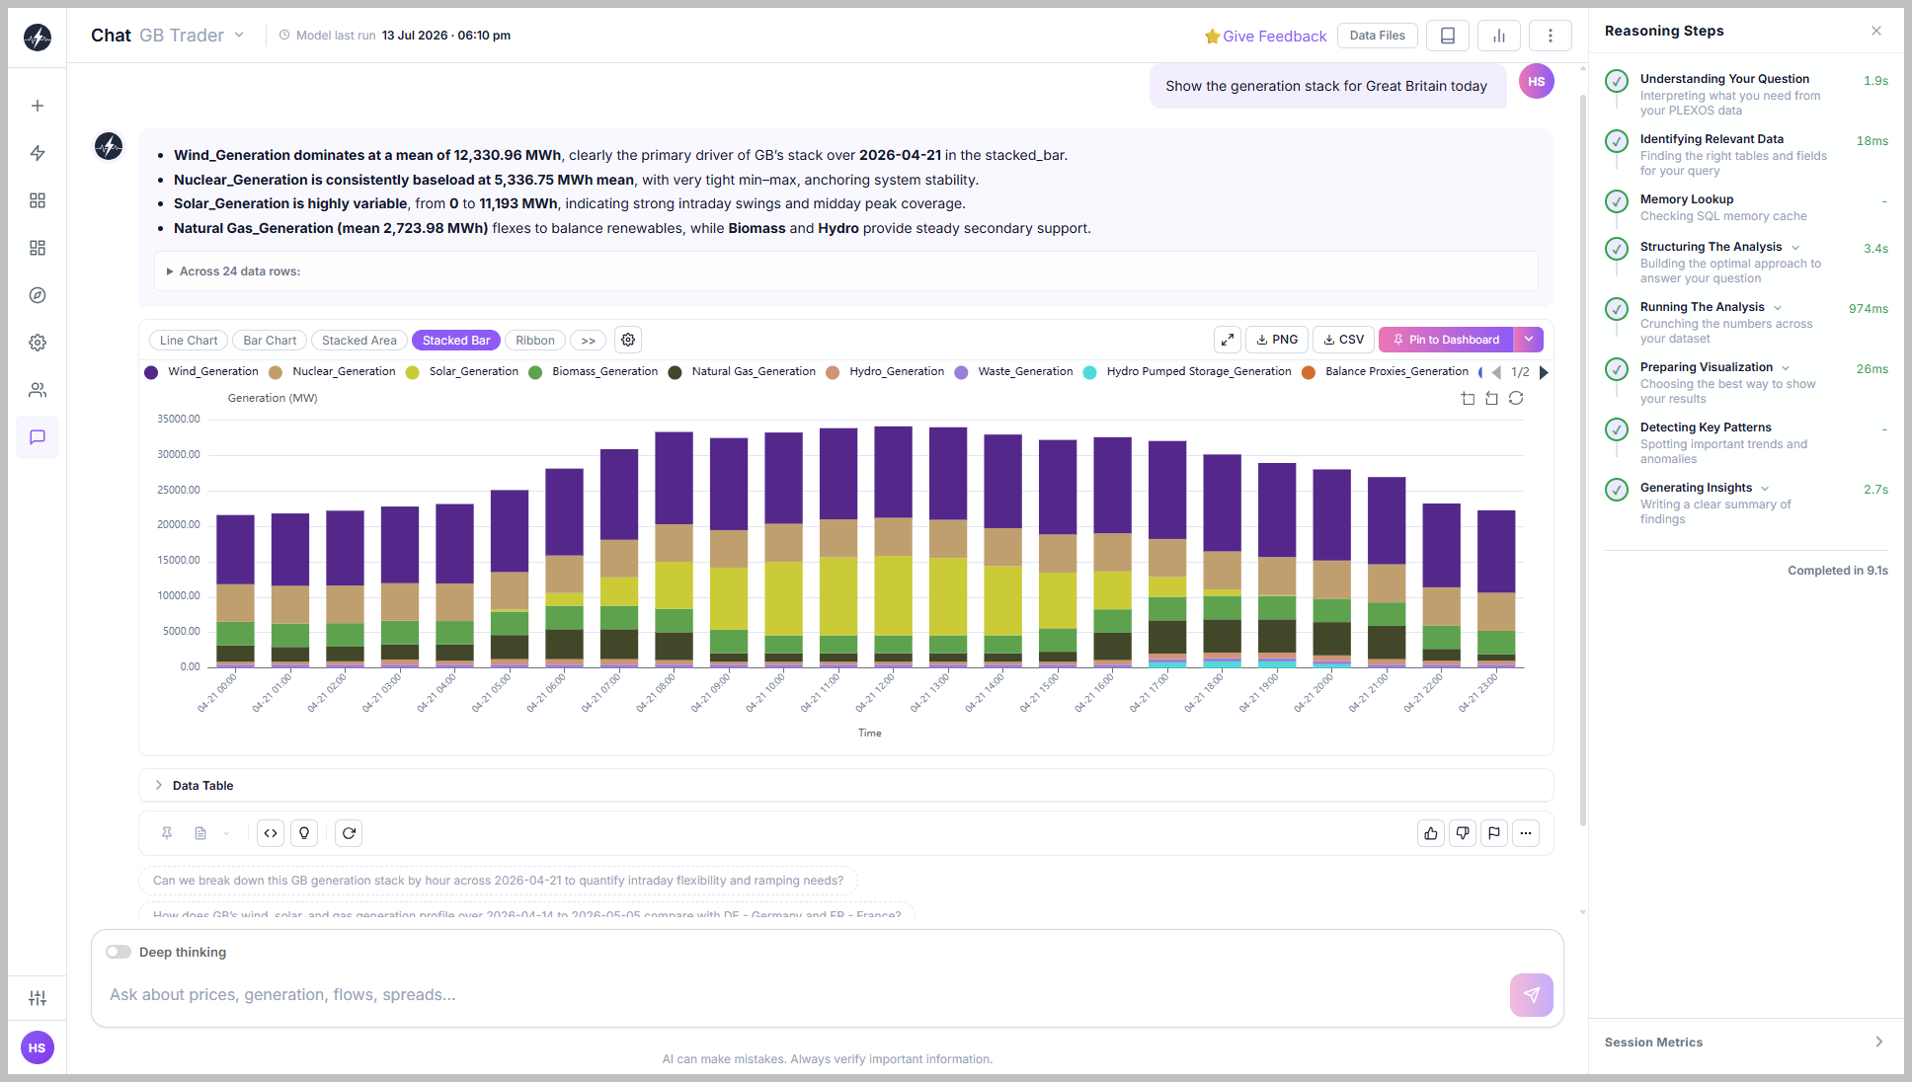The image size is (1912, 1082).
Task: Open the compass explore icon in sidebar
Action: tap(38, 295)
